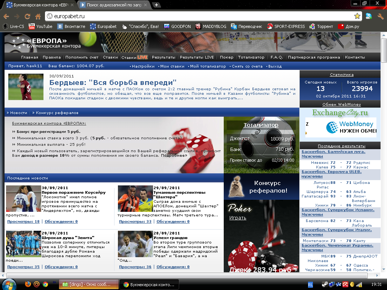Open Мои ставки account link
This screenshot has height=290, width=387.
tap(172, 66)
